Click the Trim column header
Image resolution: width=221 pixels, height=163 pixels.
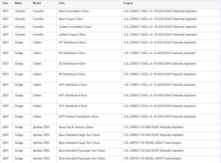pos(61,3)
